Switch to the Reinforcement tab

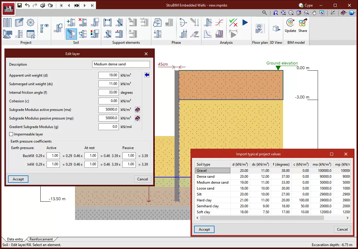tap(41, 239)
